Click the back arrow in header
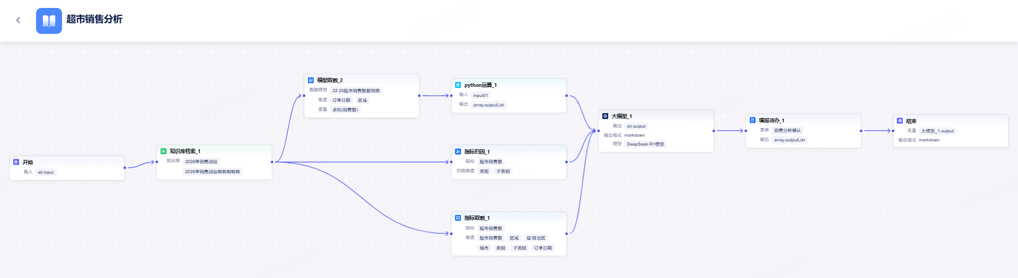 [18, 20]
